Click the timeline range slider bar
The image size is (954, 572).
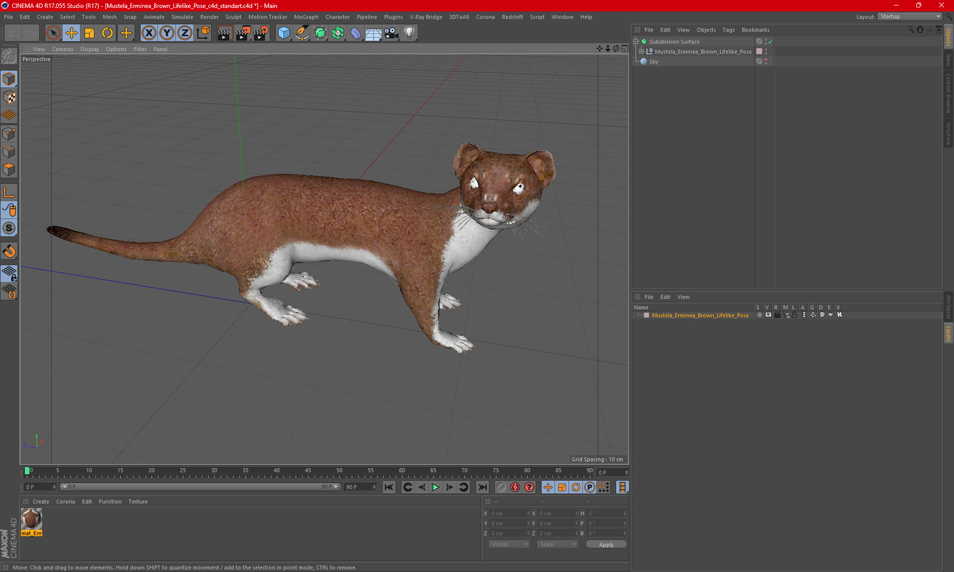click(x=200, y=487)
